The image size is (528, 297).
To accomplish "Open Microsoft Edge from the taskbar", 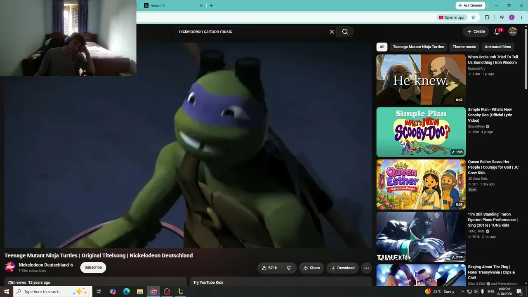I will (126, 292).
